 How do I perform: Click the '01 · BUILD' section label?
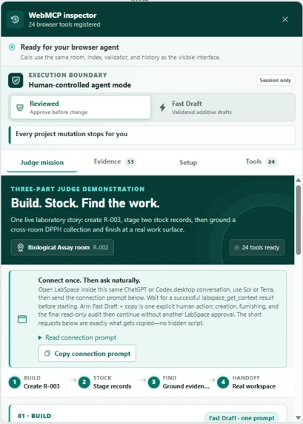click(x=34, y=416)
